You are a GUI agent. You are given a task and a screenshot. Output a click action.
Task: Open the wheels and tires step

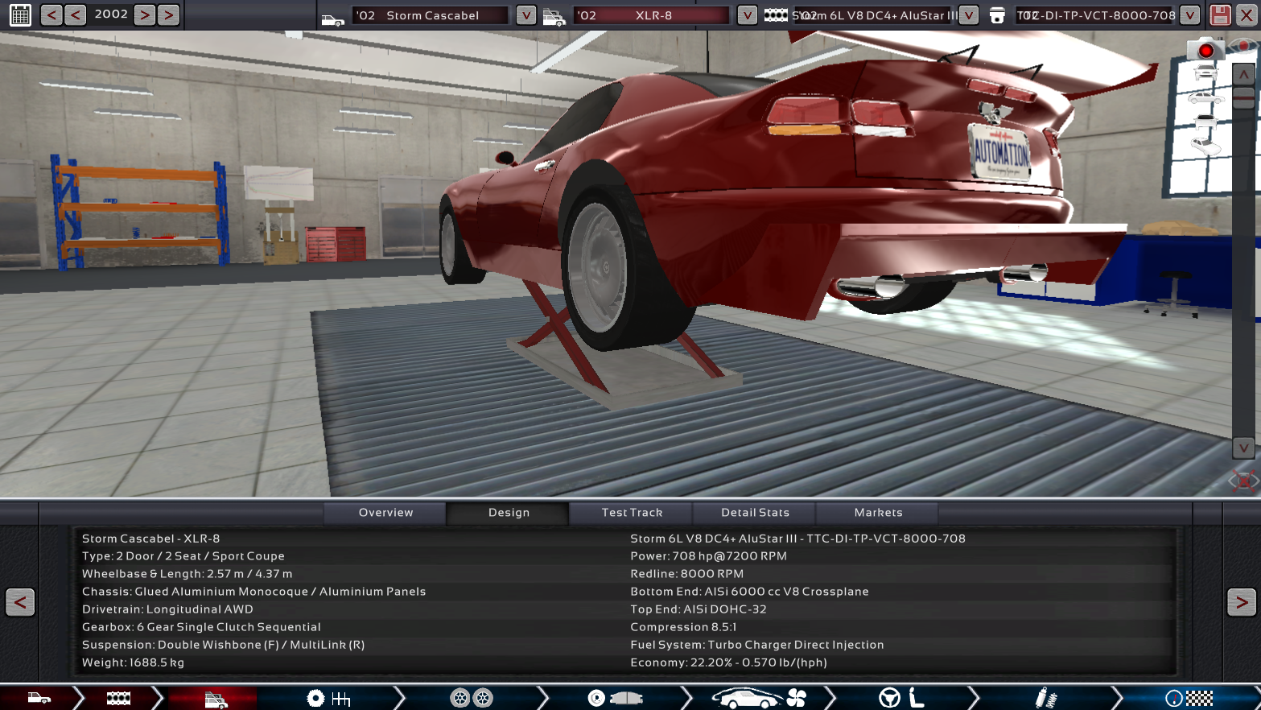coord(471,698)
